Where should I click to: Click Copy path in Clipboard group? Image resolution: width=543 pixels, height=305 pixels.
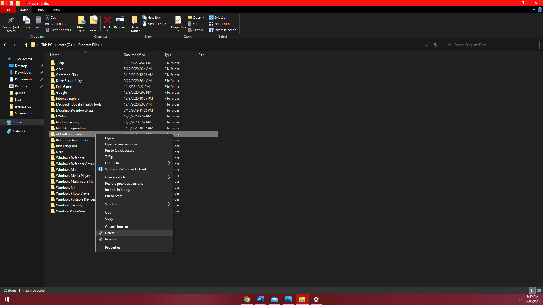click(x=56, y=24)
